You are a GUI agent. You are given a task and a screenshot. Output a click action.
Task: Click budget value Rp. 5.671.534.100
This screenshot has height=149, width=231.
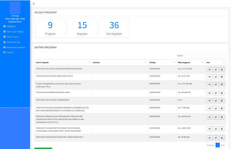[x=185, y=69]
